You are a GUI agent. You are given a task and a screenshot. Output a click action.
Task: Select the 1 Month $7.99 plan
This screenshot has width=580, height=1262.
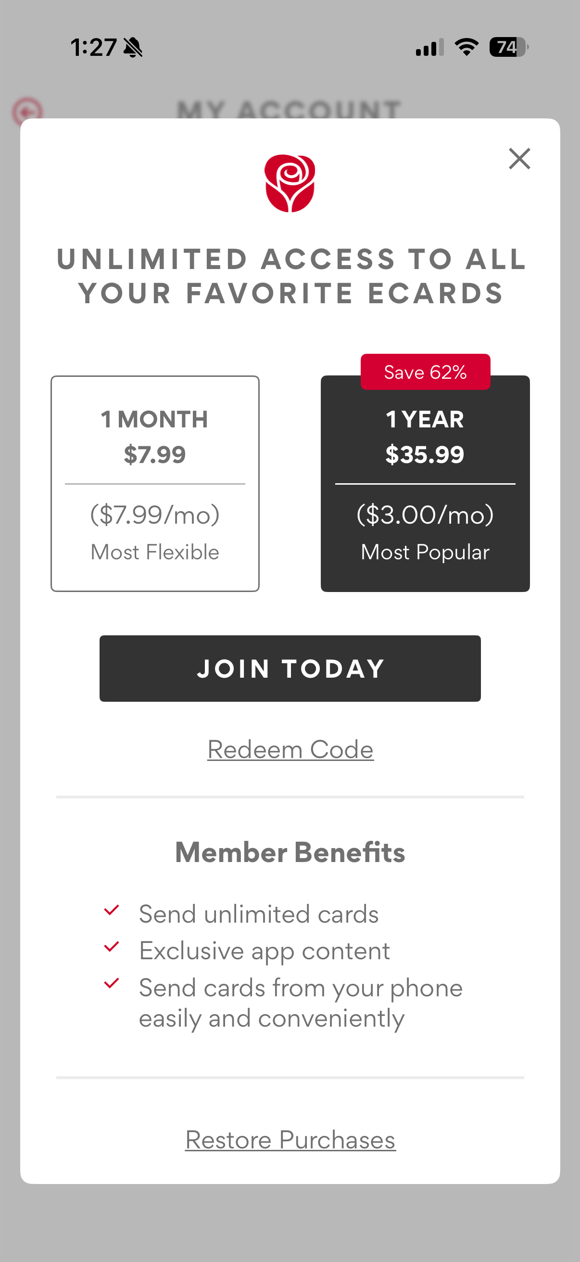click(155, 484)
